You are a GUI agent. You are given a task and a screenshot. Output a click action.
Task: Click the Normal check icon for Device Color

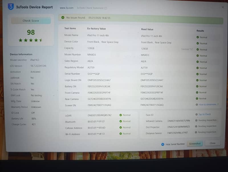tap(198, 43)
